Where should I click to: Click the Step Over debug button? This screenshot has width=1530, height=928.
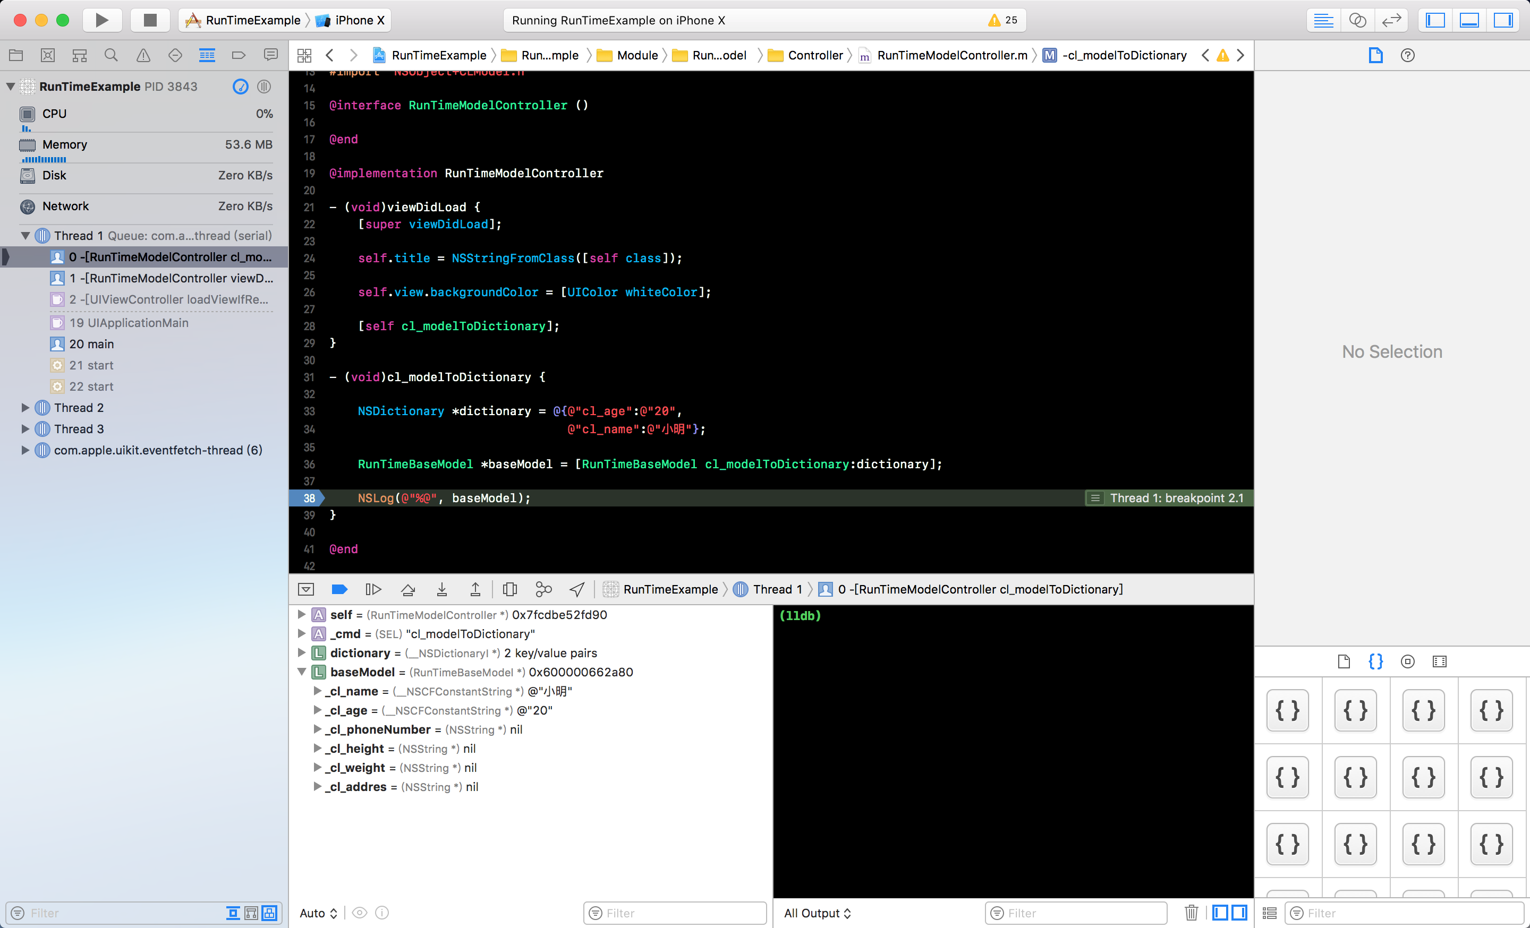pos(408,589)
